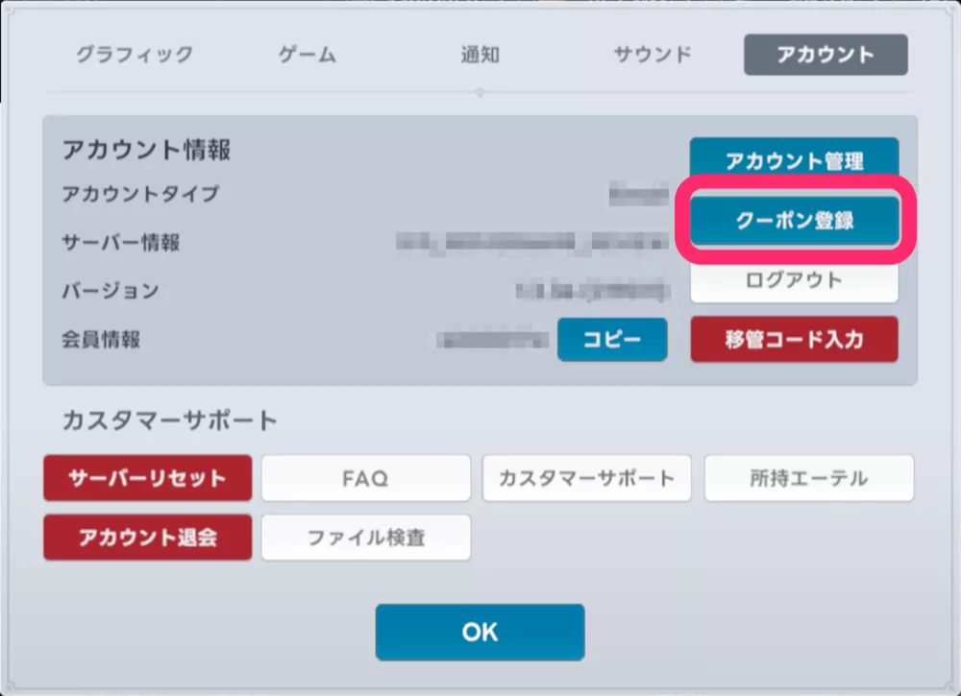Click the 所持エーテル button
Screen dimensions: 961x696
808,478
